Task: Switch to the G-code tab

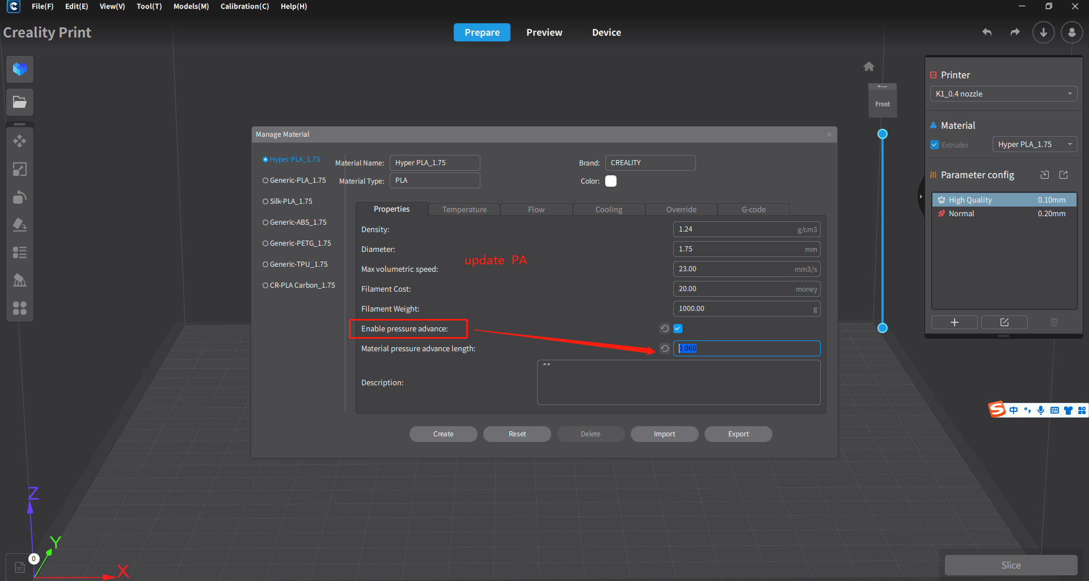Action: point(754,209)
